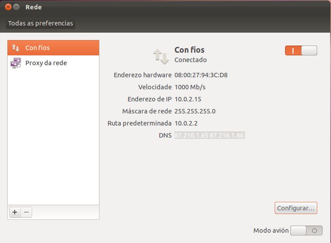Image resolution: width=331 pixels, height=243 pixels.
Task: Add a new connection with plus button
Action: pyautogui.click(x=15, y=212)
